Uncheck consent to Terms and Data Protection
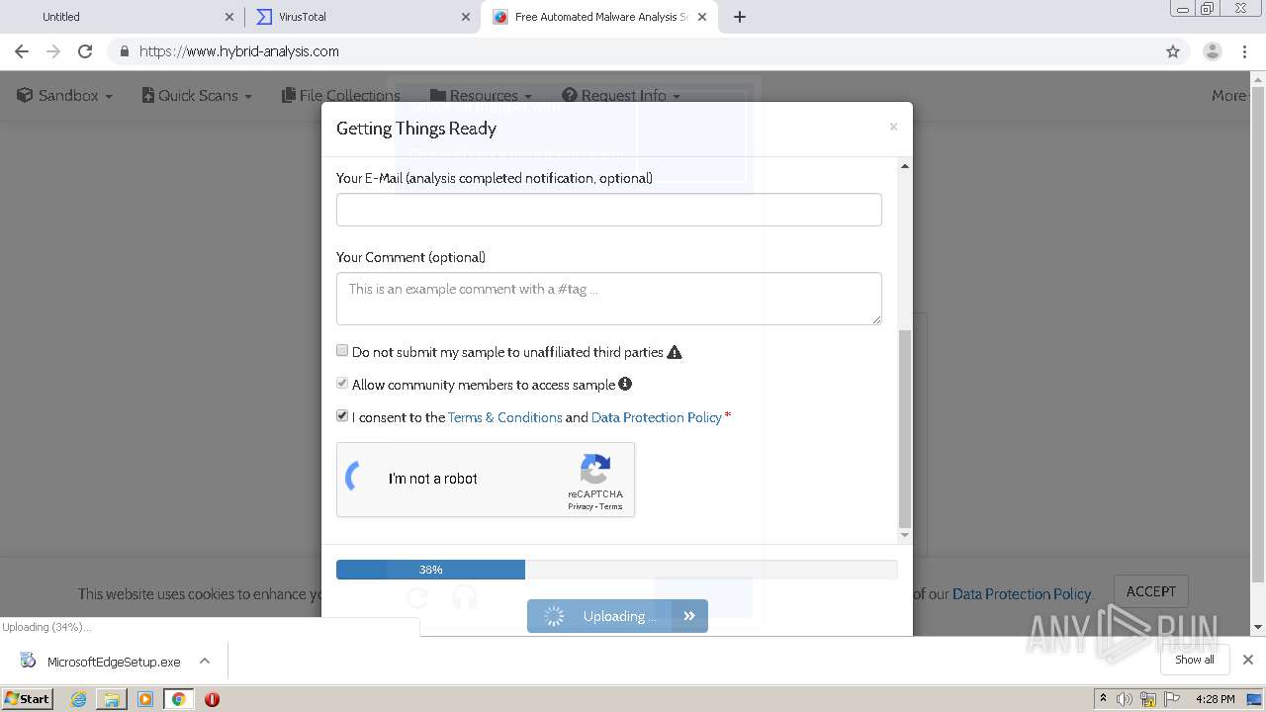 [342, 415]
